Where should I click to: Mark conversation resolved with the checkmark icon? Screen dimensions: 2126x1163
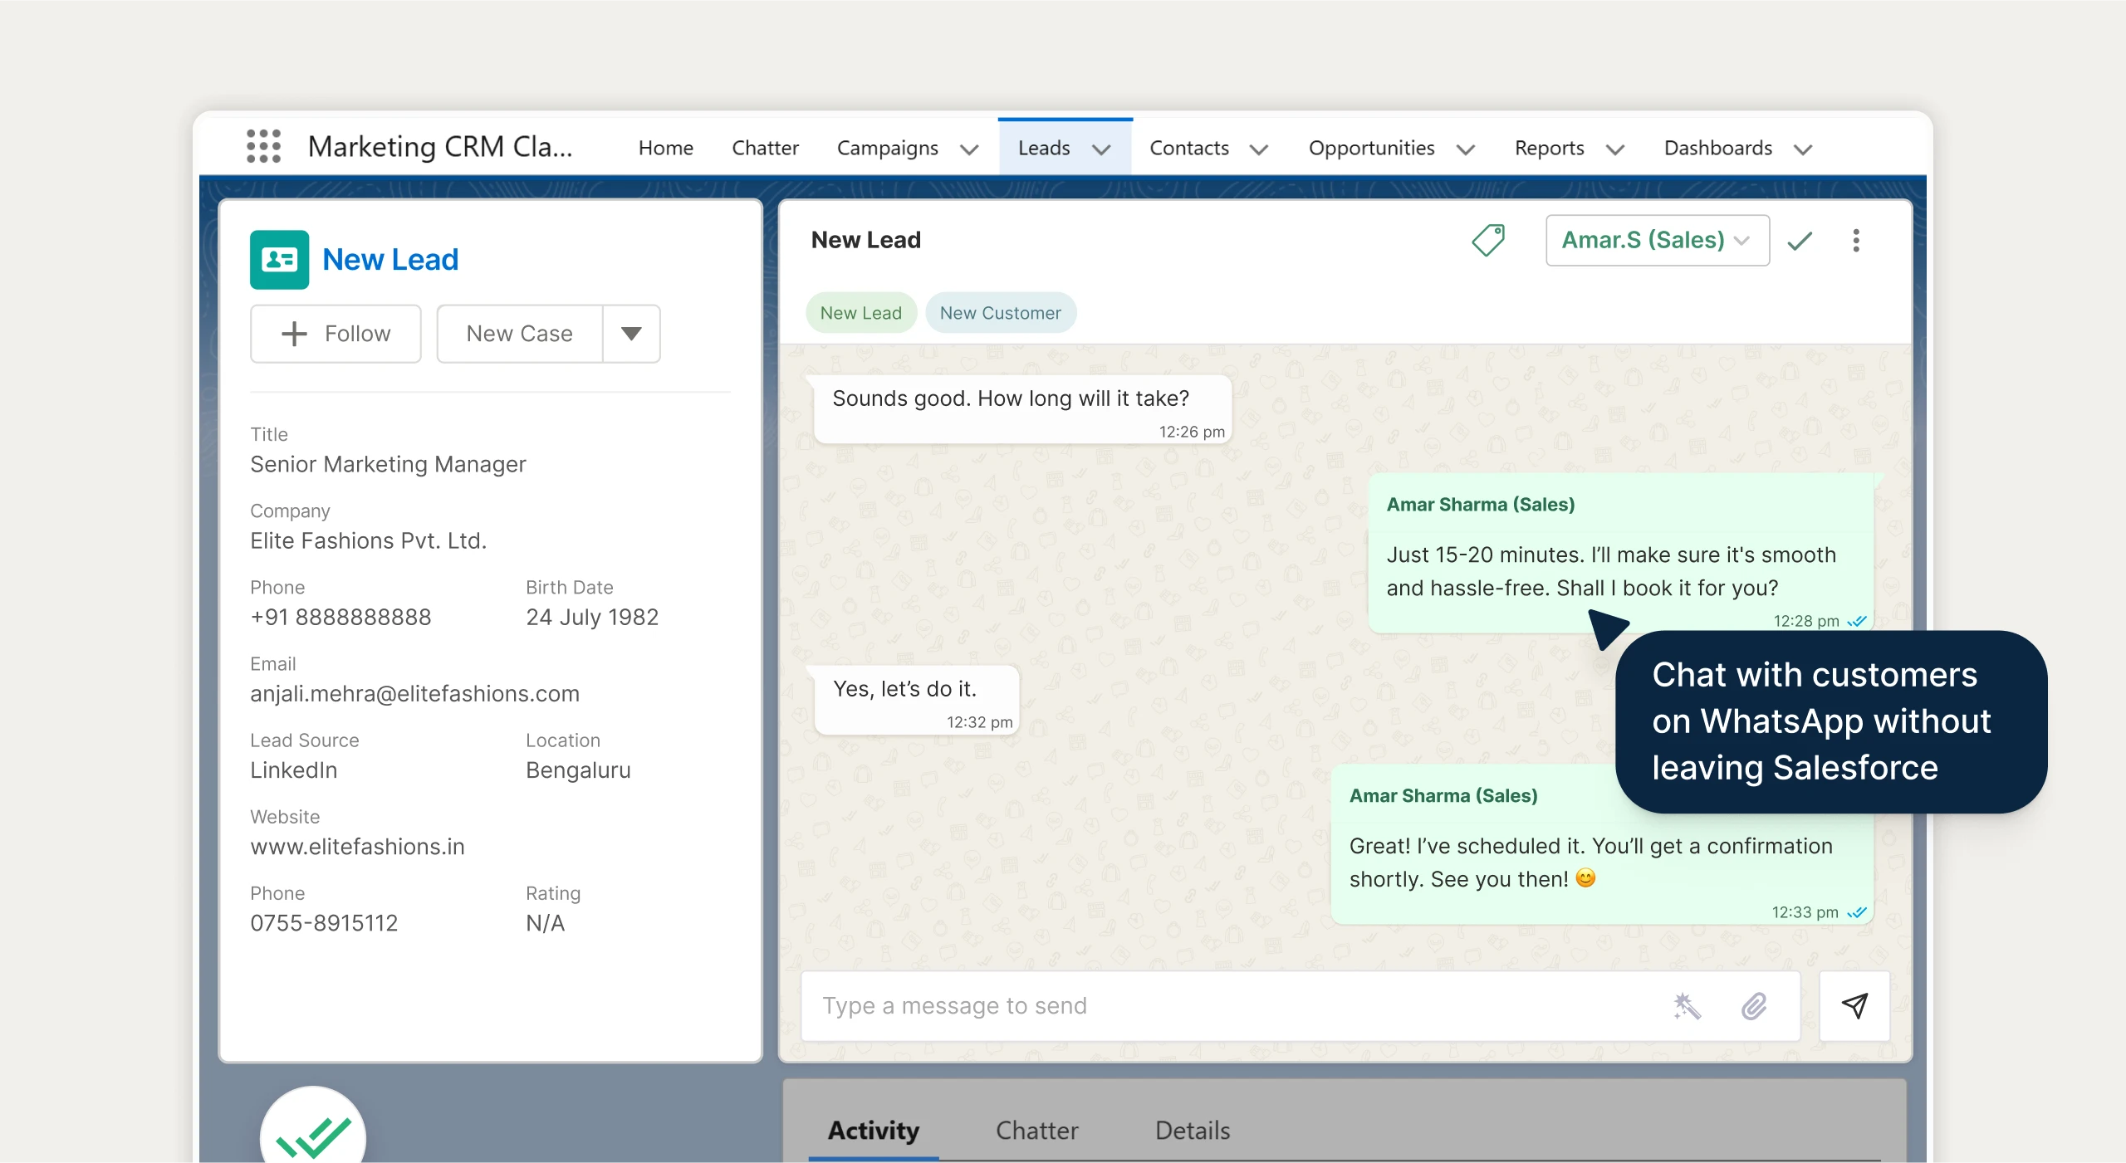click(1800, 241)
